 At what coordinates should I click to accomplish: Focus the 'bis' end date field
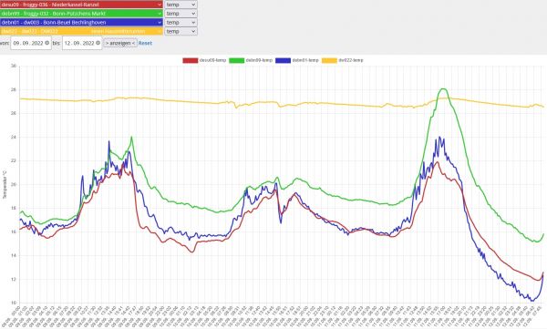(x=82, y=43)
